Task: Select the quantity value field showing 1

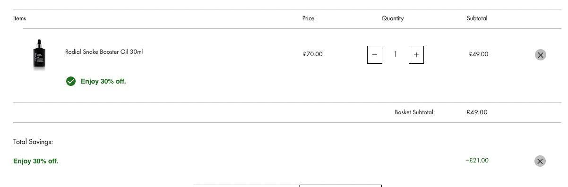Action: (396, 55)
